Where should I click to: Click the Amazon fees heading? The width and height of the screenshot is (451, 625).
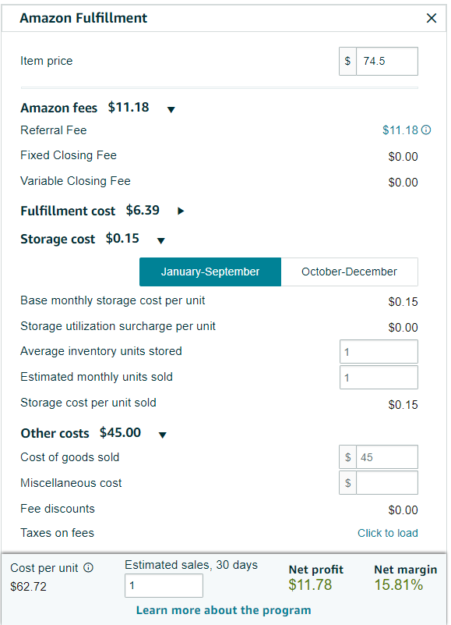click(x=59, y=108)
